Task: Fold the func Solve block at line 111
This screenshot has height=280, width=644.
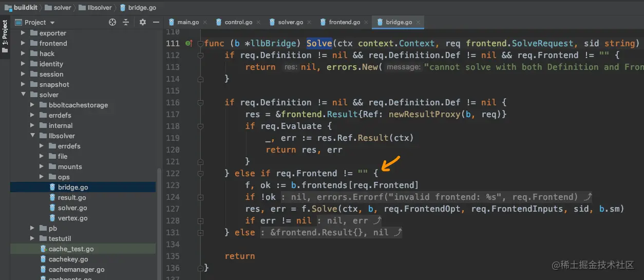Action: [200, 44]
